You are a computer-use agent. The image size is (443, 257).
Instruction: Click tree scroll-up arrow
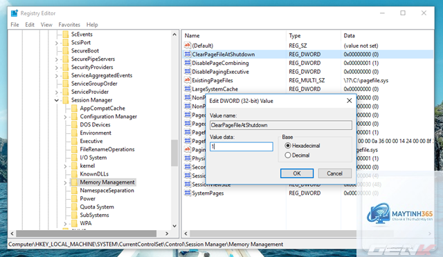click(174, 35)
